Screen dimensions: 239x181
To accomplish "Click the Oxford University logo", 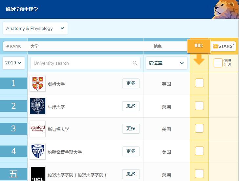I will 37,106.
